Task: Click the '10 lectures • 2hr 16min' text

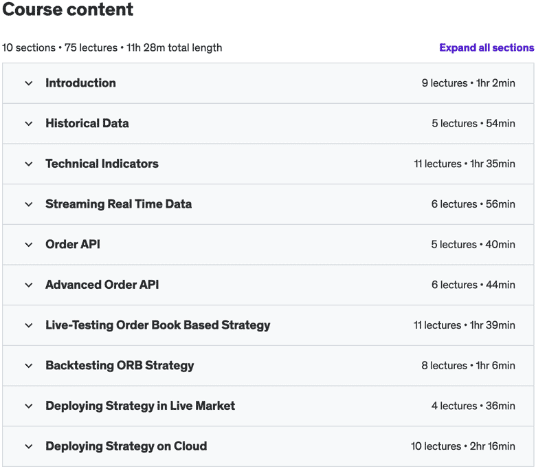Action: click(x=463, y=446)
